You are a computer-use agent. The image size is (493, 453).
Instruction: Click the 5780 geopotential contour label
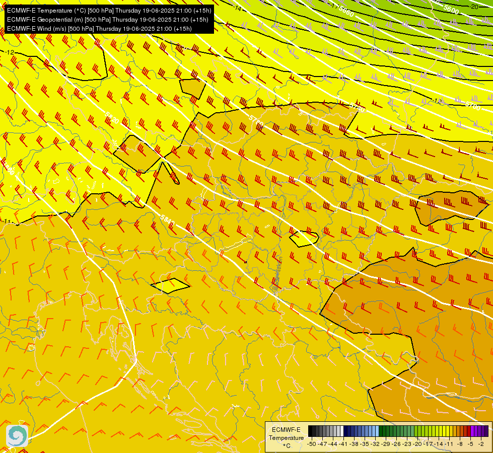tap(256, 120)
